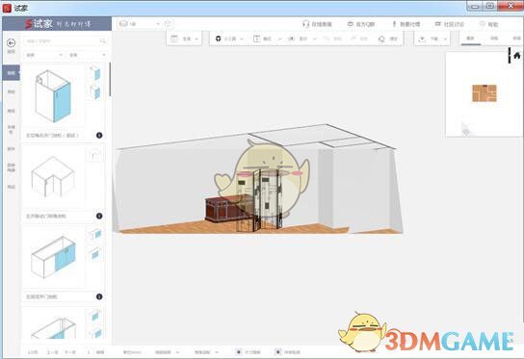Click the page number input at the bottom
The height and width of the screenshot is (359, 524).
[x=89, y=352]
